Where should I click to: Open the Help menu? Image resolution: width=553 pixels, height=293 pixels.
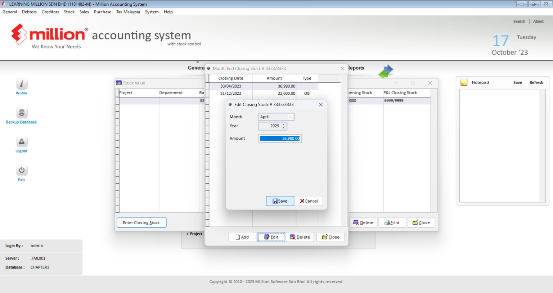[x=168, y=12]
